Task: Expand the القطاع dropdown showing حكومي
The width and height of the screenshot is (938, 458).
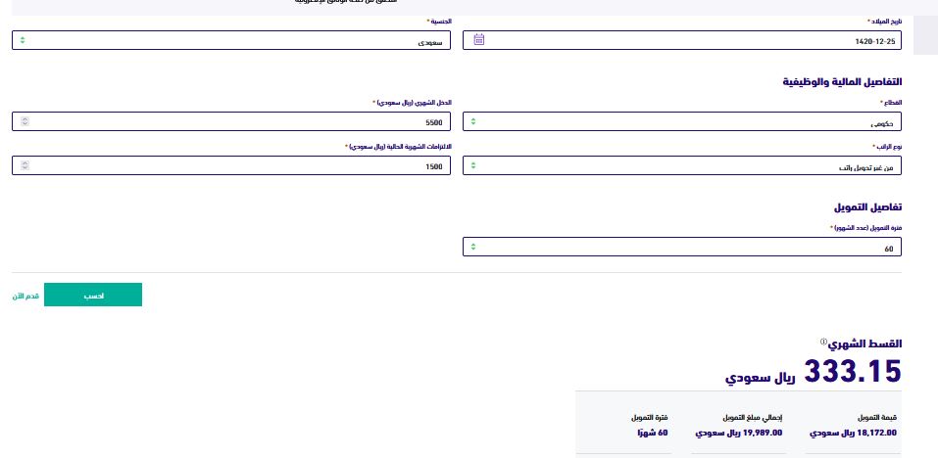Action: click(x=682, y=121)
